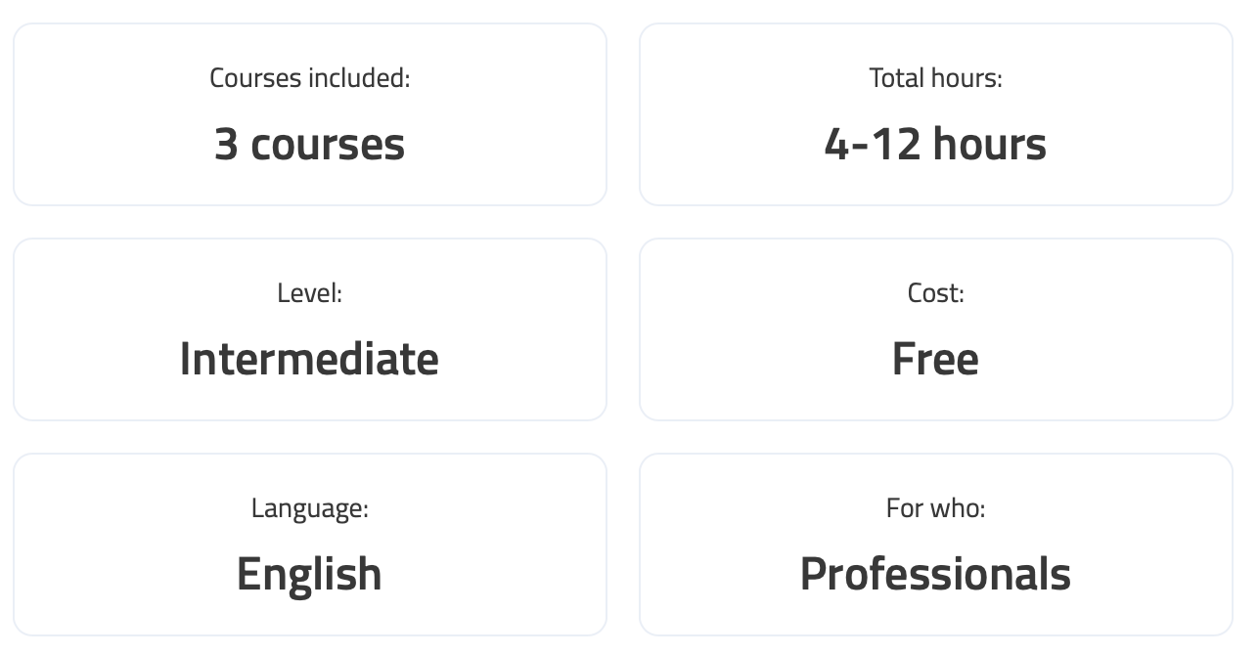The image size is (1258, 655).
Task: Click the word 'hours' in 4-12 hours
Action: pos(990,144)
